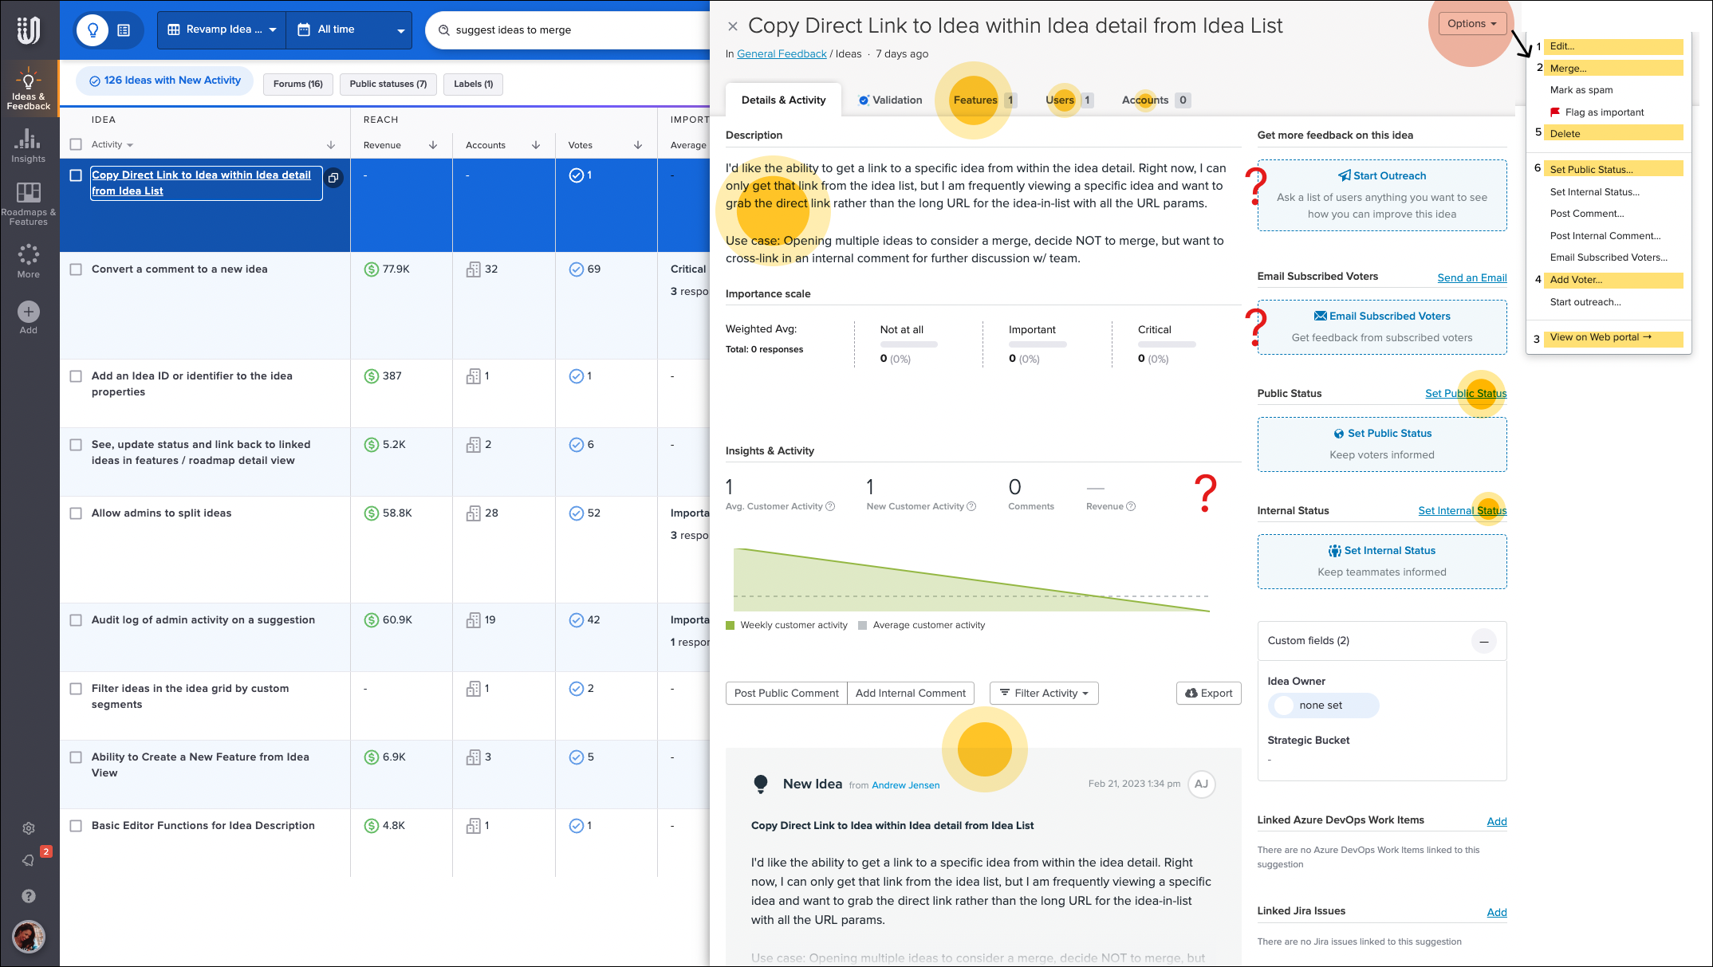Viewport: 1713px width, 967px height.
Task: Click the Start Outreach card
Action: pos(1382,196)
